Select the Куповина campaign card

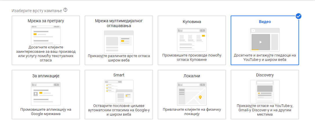point(192,40)
